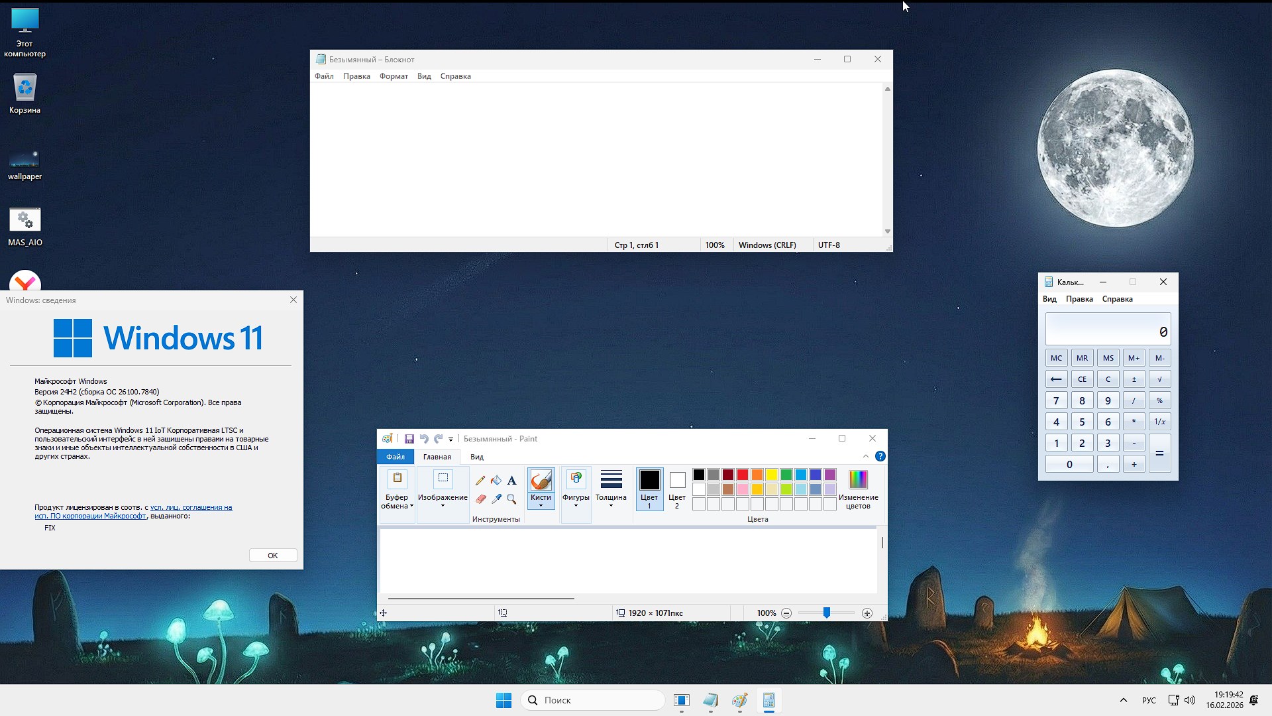The width and height of the screenshot is (1272, 716).
Task: Collapse the Paint ribbon with chevron
Action: [865, 456]
